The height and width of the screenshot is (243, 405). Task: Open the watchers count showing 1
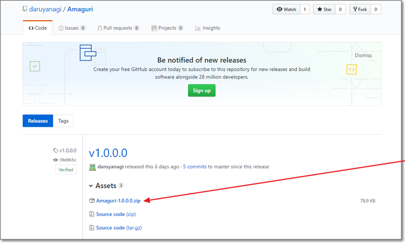305,9
